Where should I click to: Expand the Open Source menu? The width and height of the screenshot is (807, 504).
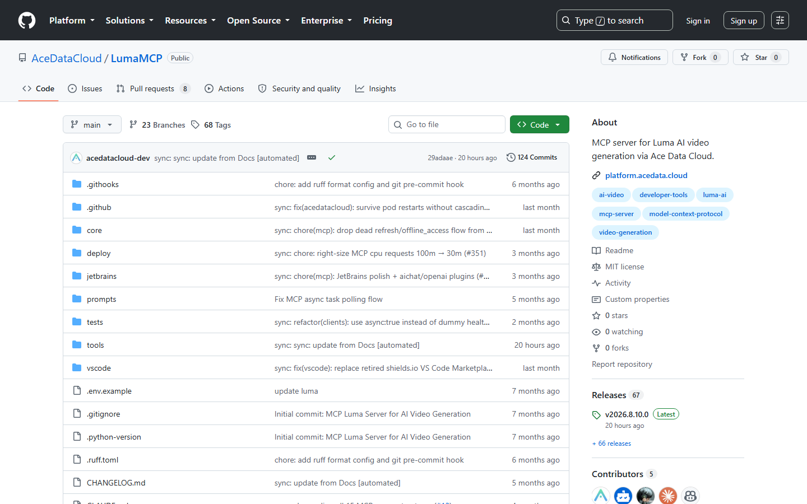tap(258, 20)
